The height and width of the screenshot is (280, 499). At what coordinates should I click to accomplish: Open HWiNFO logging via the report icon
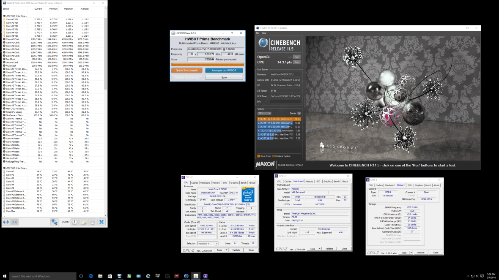(x=83, y=221)
